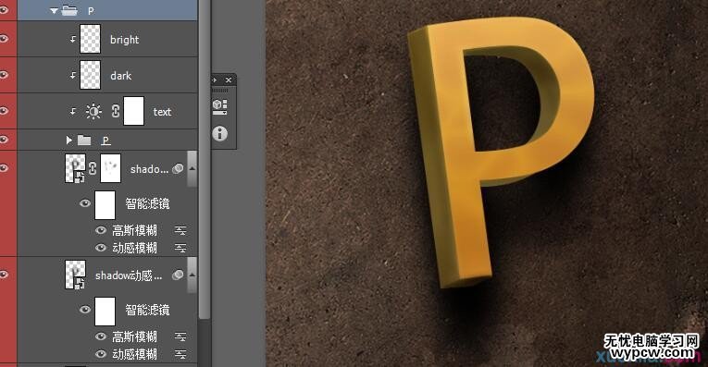Open 高斯模糊 blending options under shado... layer
This screenshot has width=708, height=367.
click(180, 231)
